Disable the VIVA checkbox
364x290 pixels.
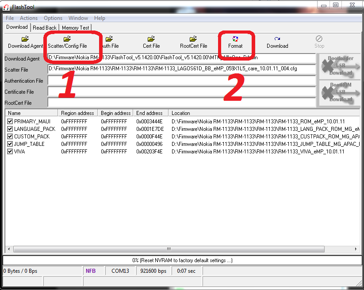pyautogui.click(x=10, y=151)
